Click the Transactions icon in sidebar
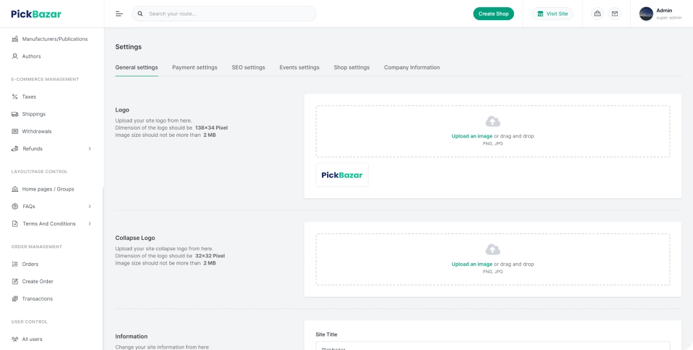 [x=15, y=299]
